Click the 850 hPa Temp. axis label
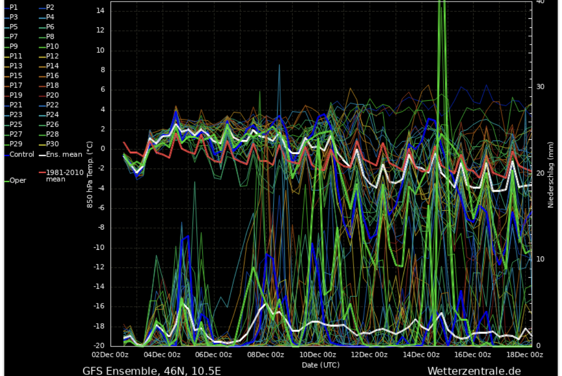Viewport: 562px width, 376px height. 90,173
